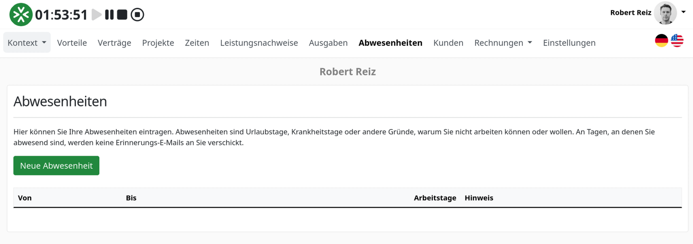Click the circled stop record icon
The width and height of the screenshot is (693, 244).
pyautogui.click(x=137, y=15)
